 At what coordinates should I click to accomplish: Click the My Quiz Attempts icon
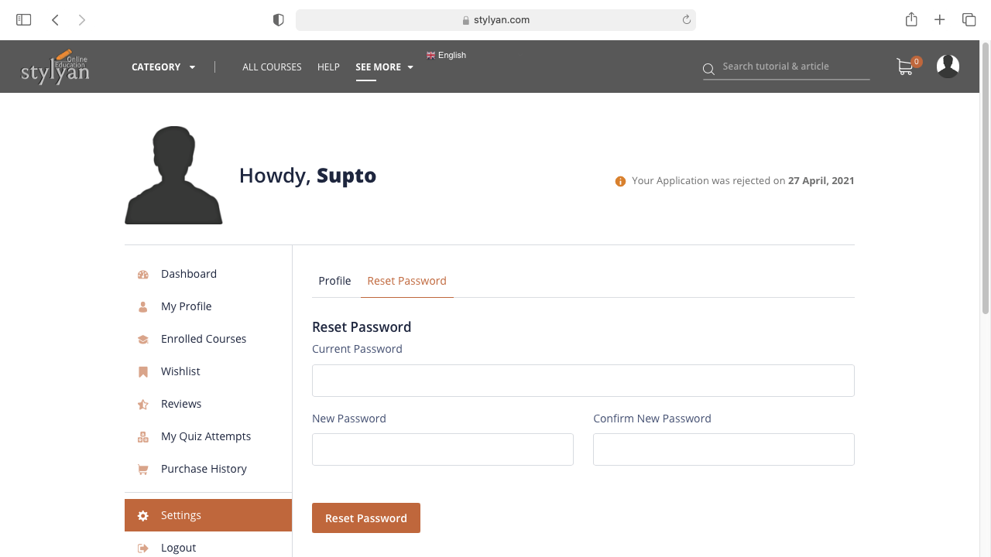142,437
